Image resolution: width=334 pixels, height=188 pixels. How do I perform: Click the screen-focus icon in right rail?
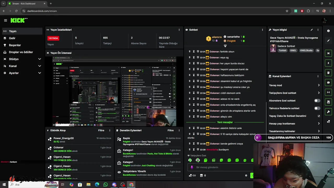[328, 53]
